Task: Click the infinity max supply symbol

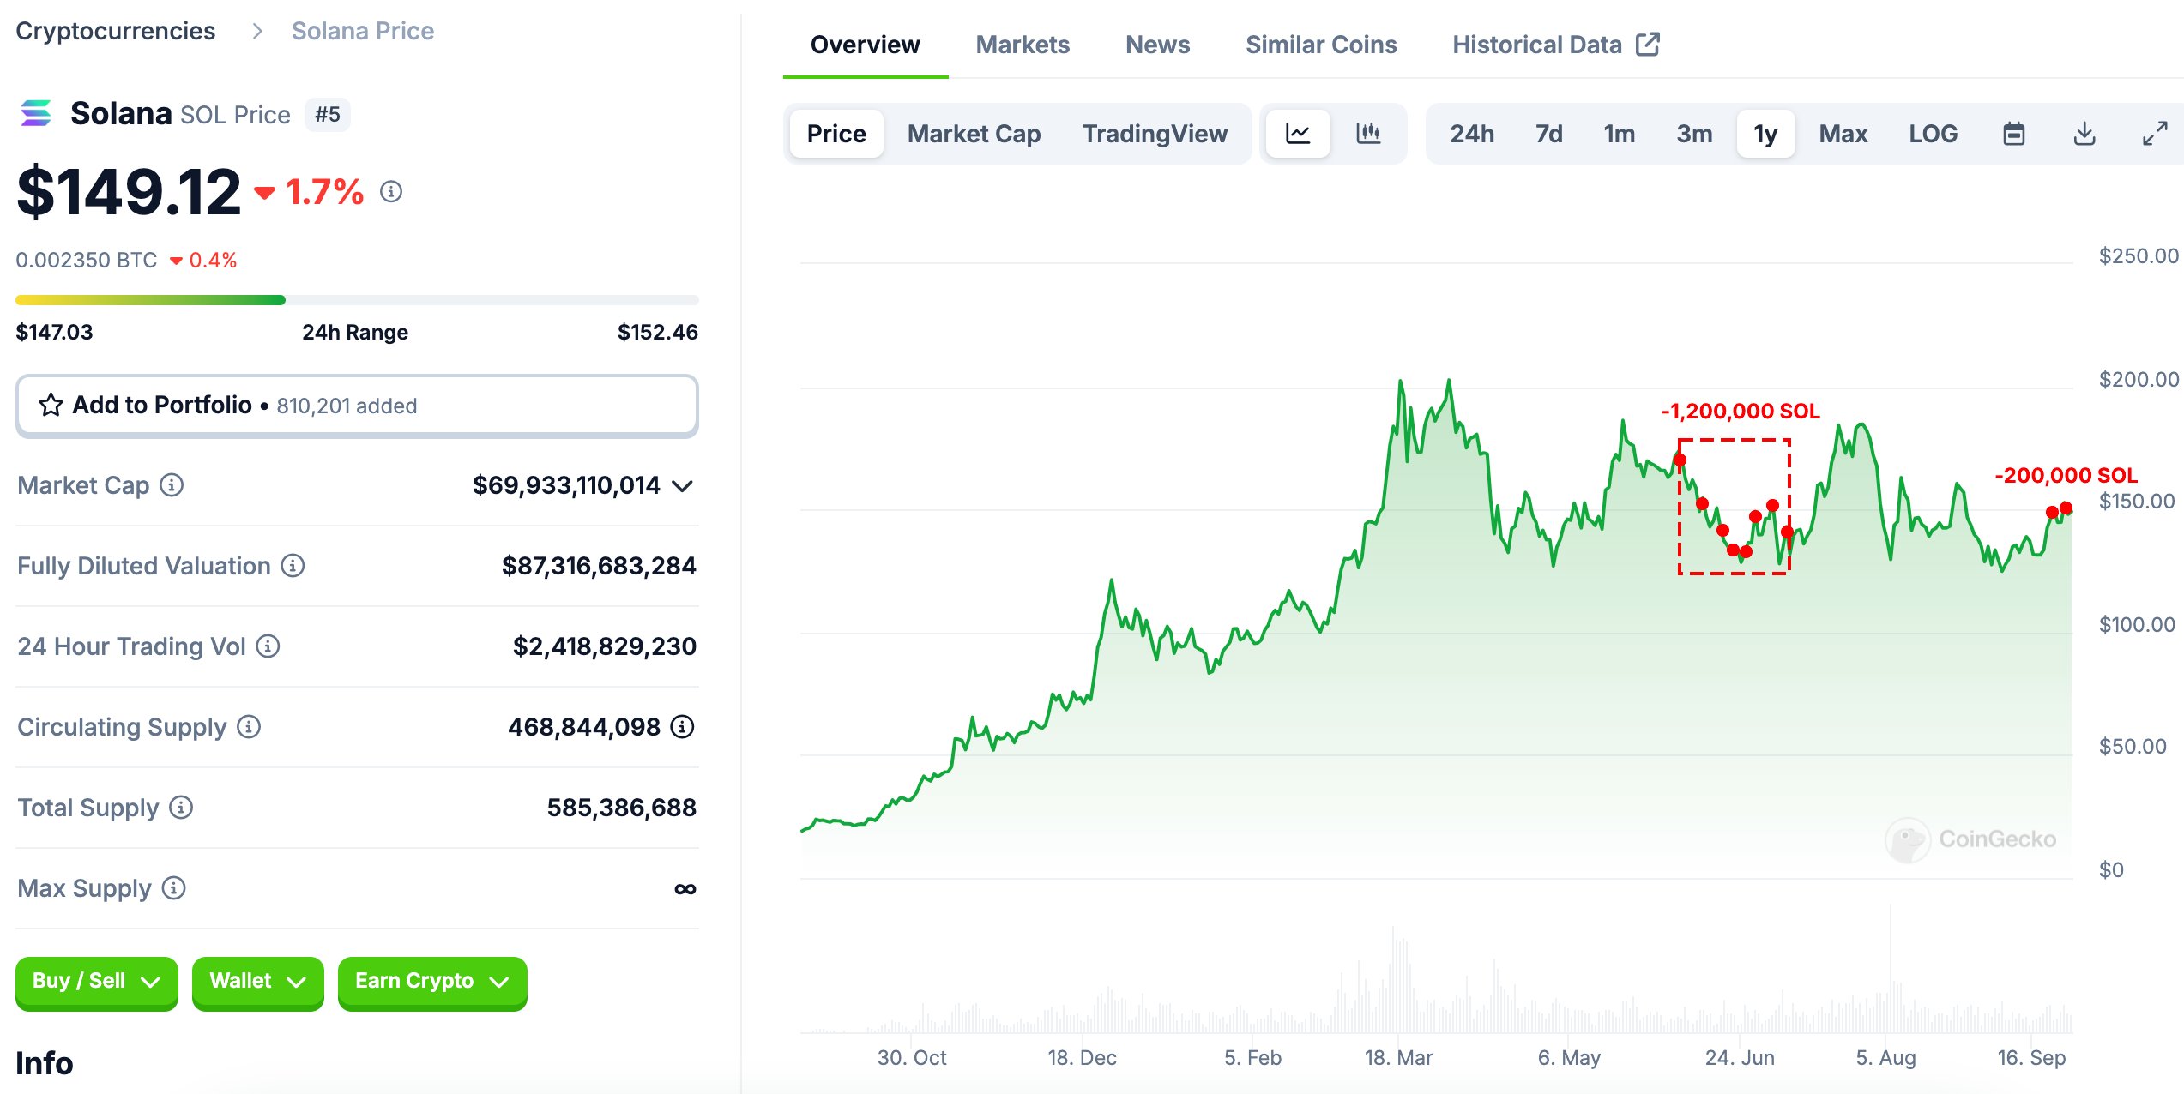Action: pyautogui.click(x=685, y=889)
